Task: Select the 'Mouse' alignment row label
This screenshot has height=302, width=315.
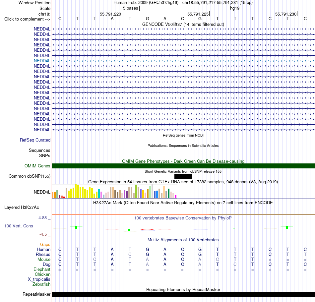Action: 44,260
